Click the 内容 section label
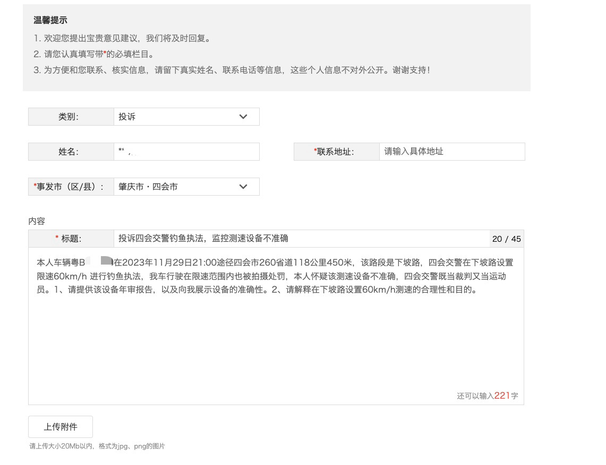Screen dimensions: 606x465 pyautogui.click(x=37, y=221)
